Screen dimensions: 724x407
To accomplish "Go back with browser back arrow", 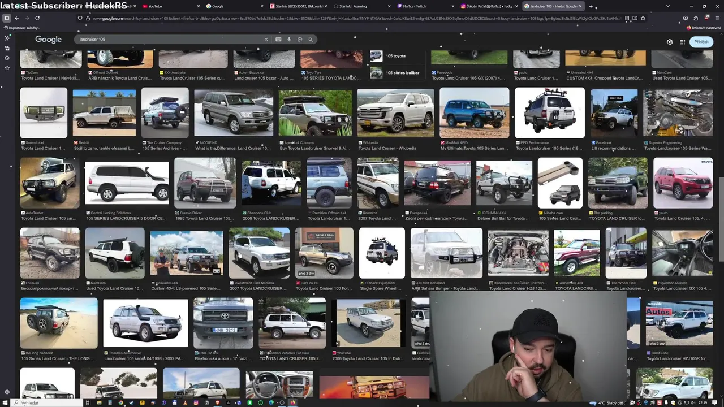I will 16,18.
